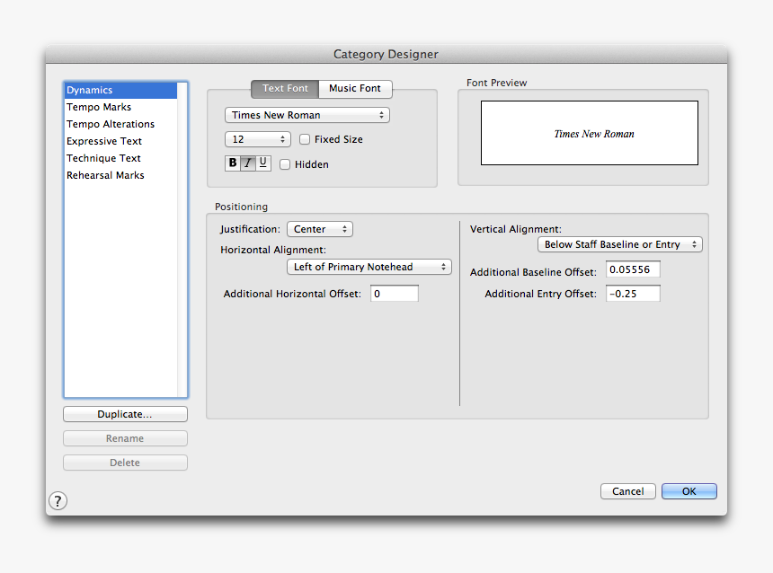The width and height of the screenshot is (773, 573).
Task: Cancel the Category Designer dialog
Action: pyautogui.click(x=627, y=491)
